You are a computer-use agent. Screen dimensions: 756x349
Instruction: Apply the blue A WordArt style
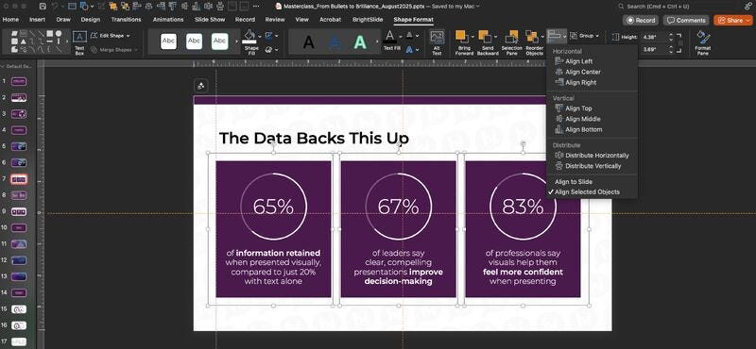[x=335, y=42]
